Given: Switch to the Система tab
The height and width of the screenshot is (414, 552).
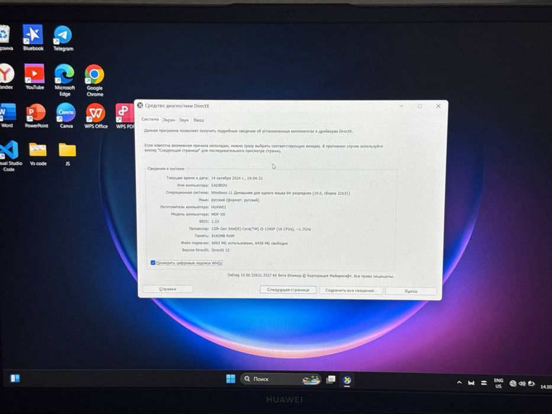Looking at the screenshot, I should 150,119.
